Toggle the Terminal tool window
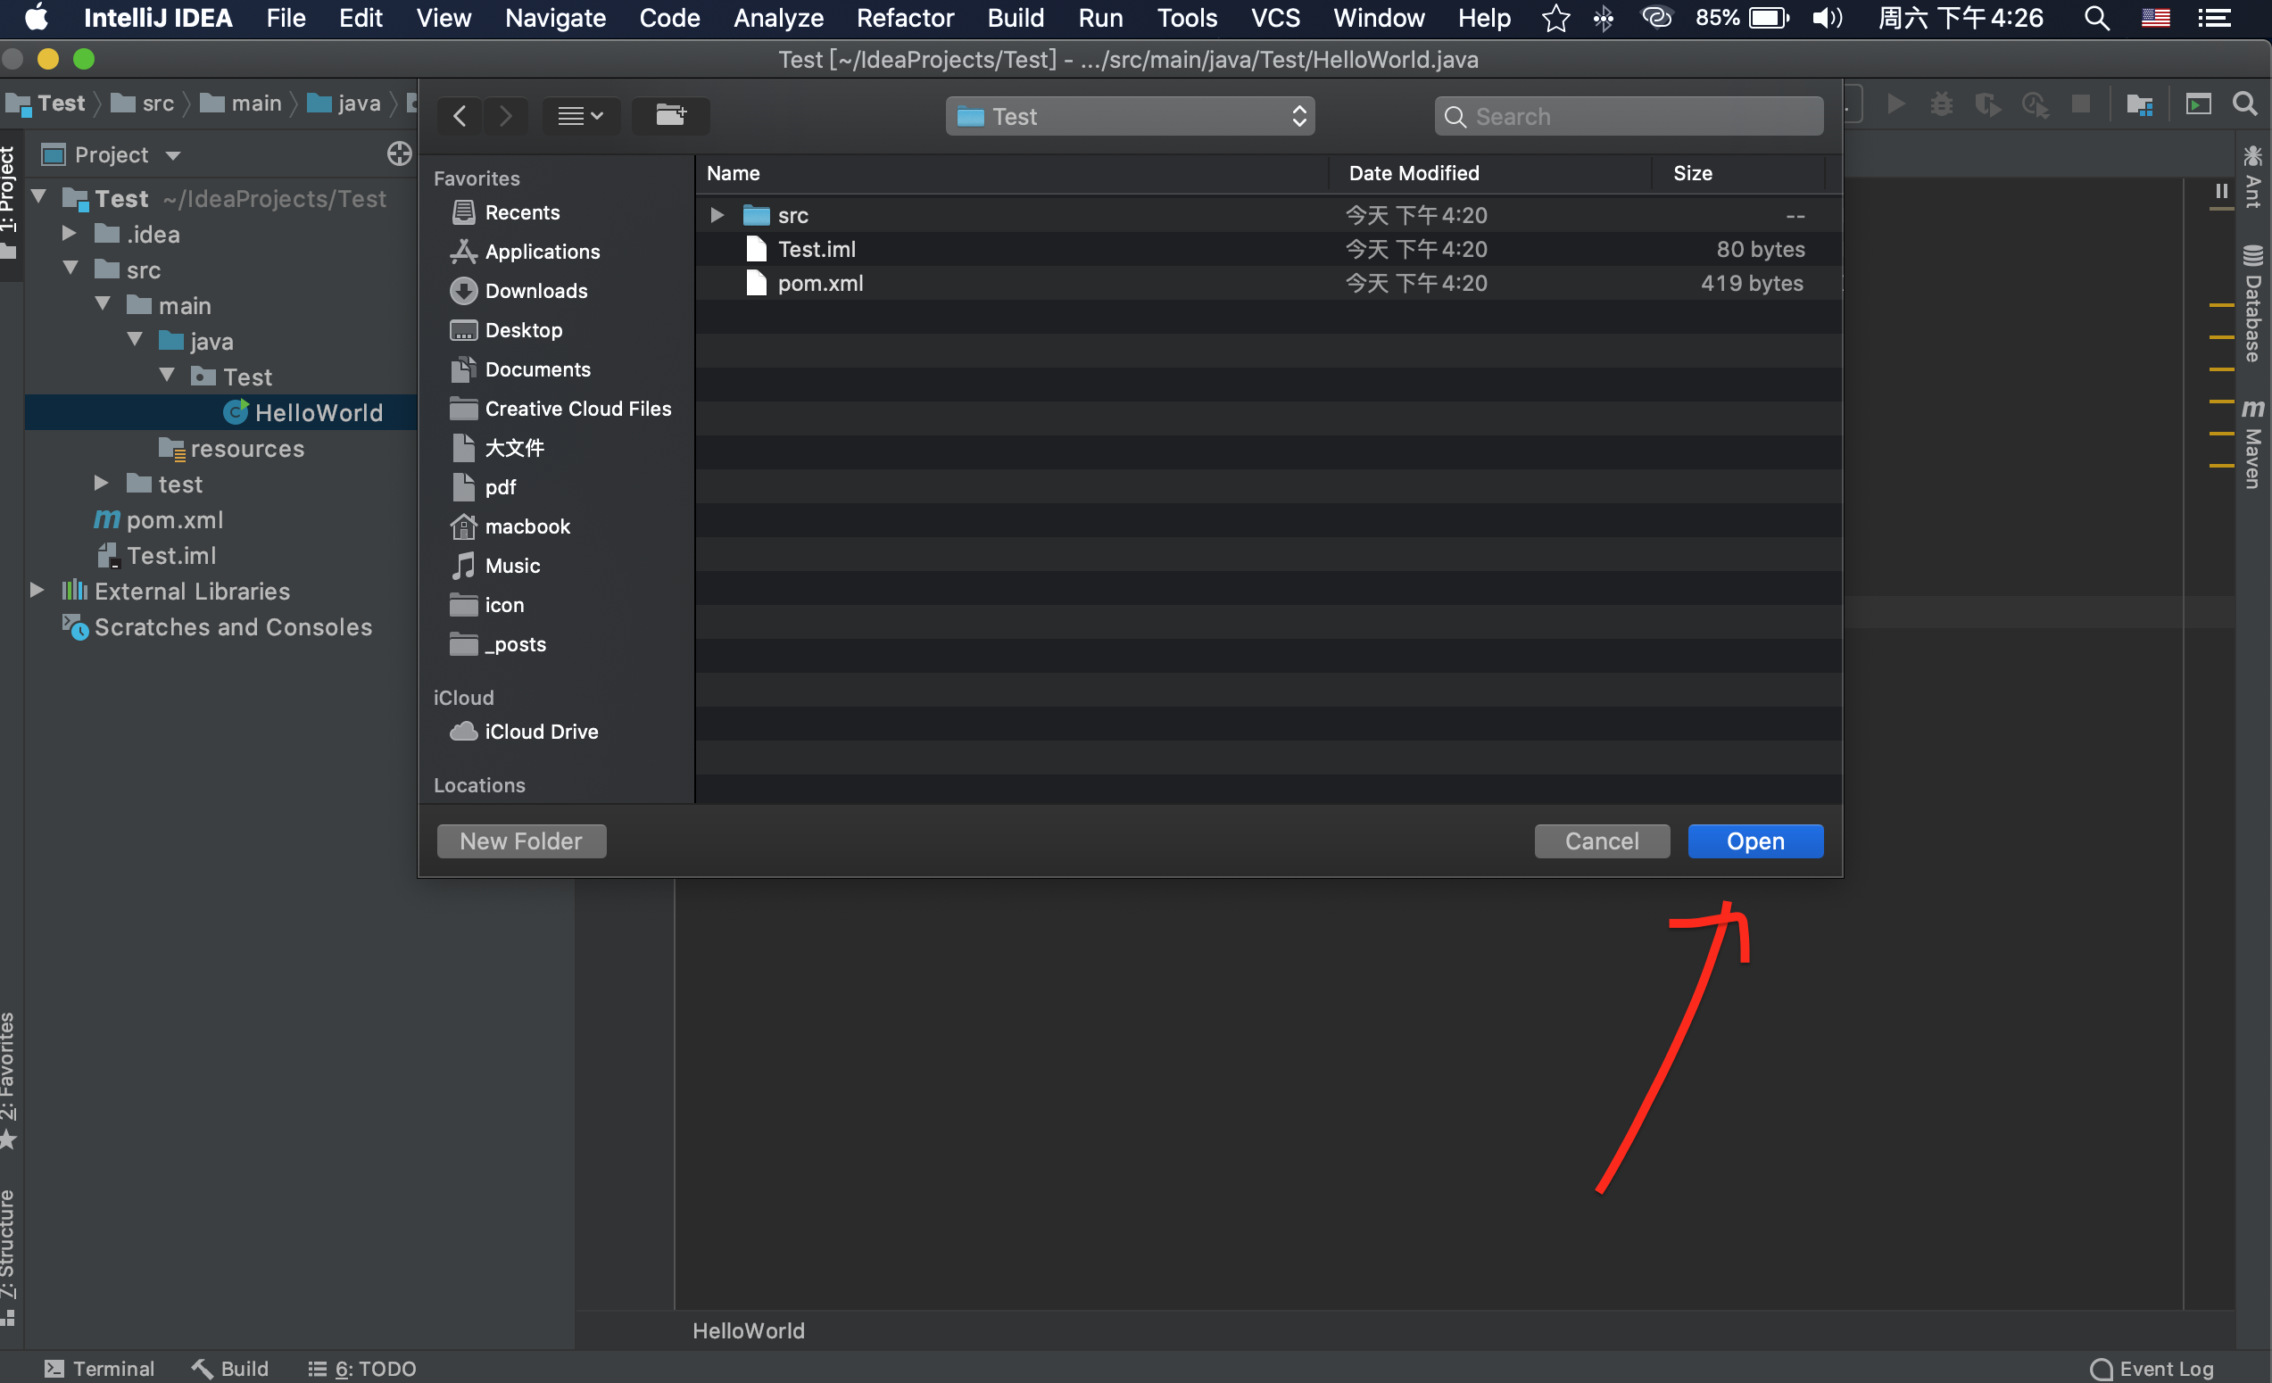Image resolution: width=2272 pixels, height=1383 pixels. [x=100, y=1368]
